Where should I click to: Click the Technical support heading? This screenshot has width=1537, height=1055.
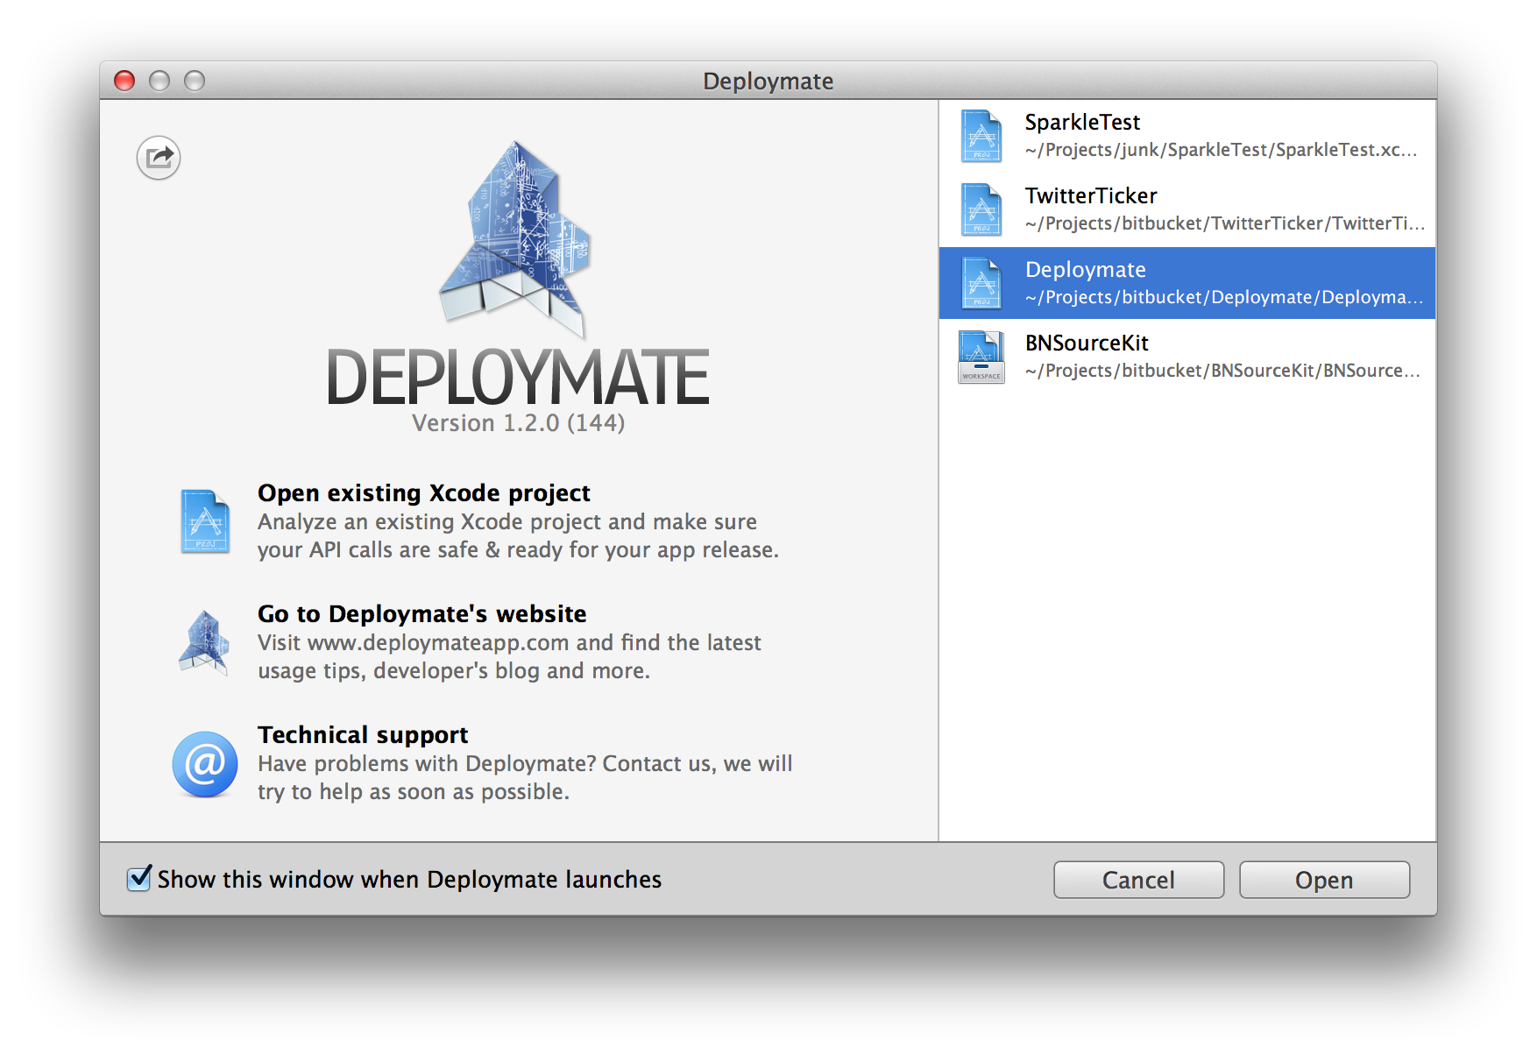363,735
